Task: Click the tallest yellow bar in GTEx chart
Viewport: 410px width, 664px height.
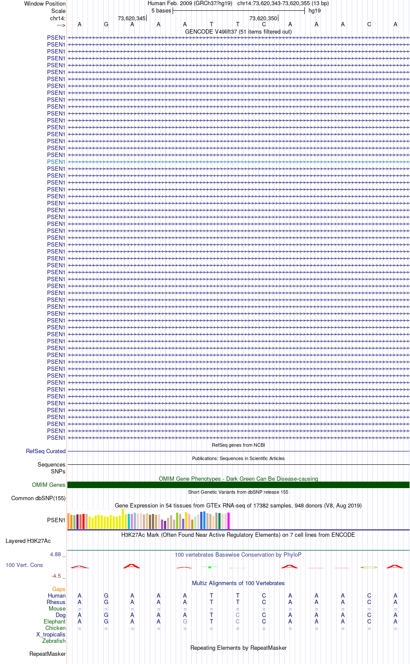Action: 123,519
